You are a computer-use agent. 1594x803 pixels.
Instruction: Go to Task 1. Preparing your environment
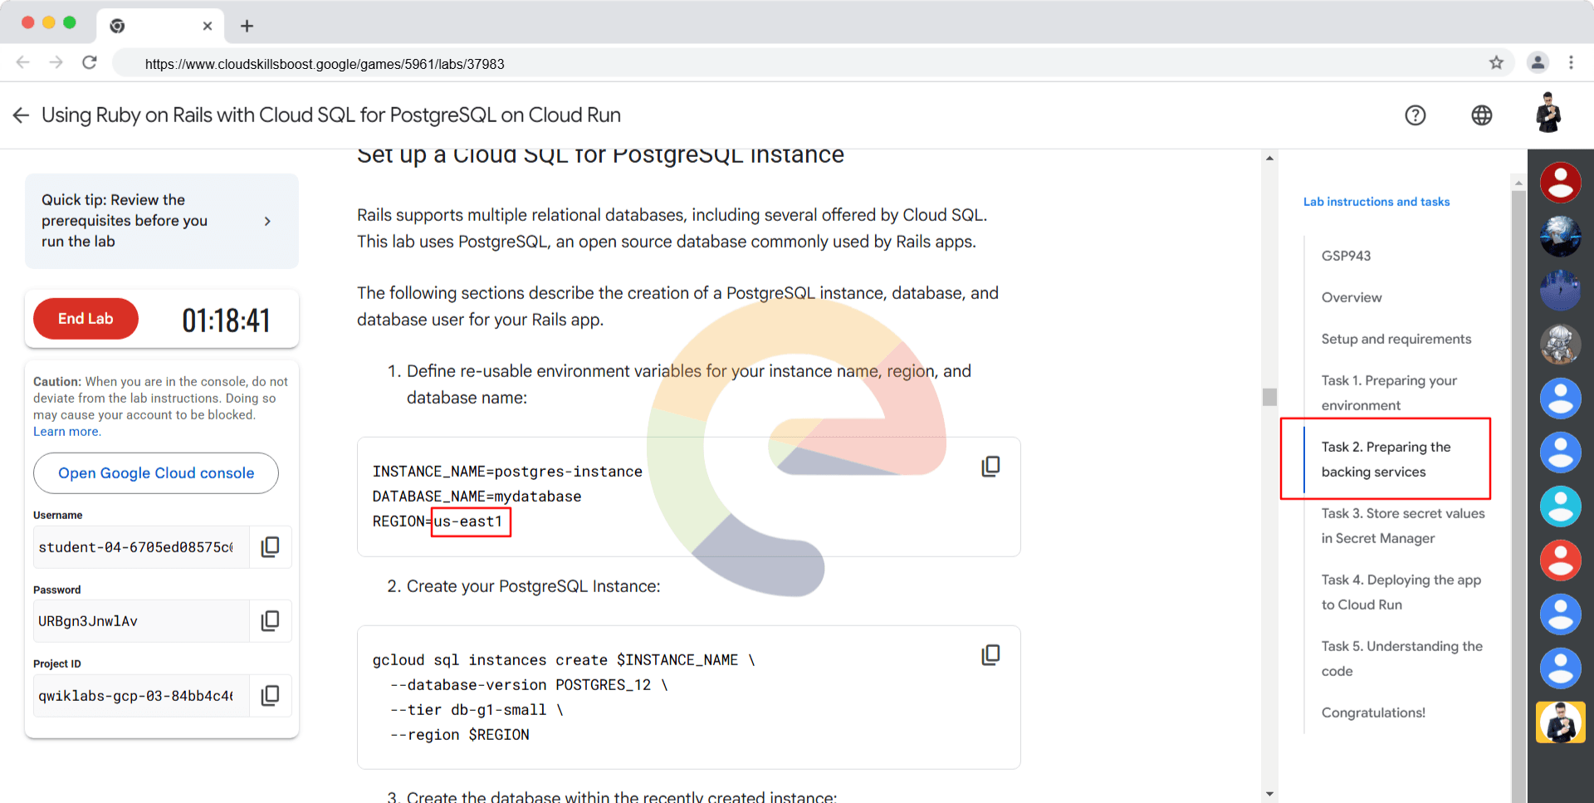click(x=1389, y=393)
